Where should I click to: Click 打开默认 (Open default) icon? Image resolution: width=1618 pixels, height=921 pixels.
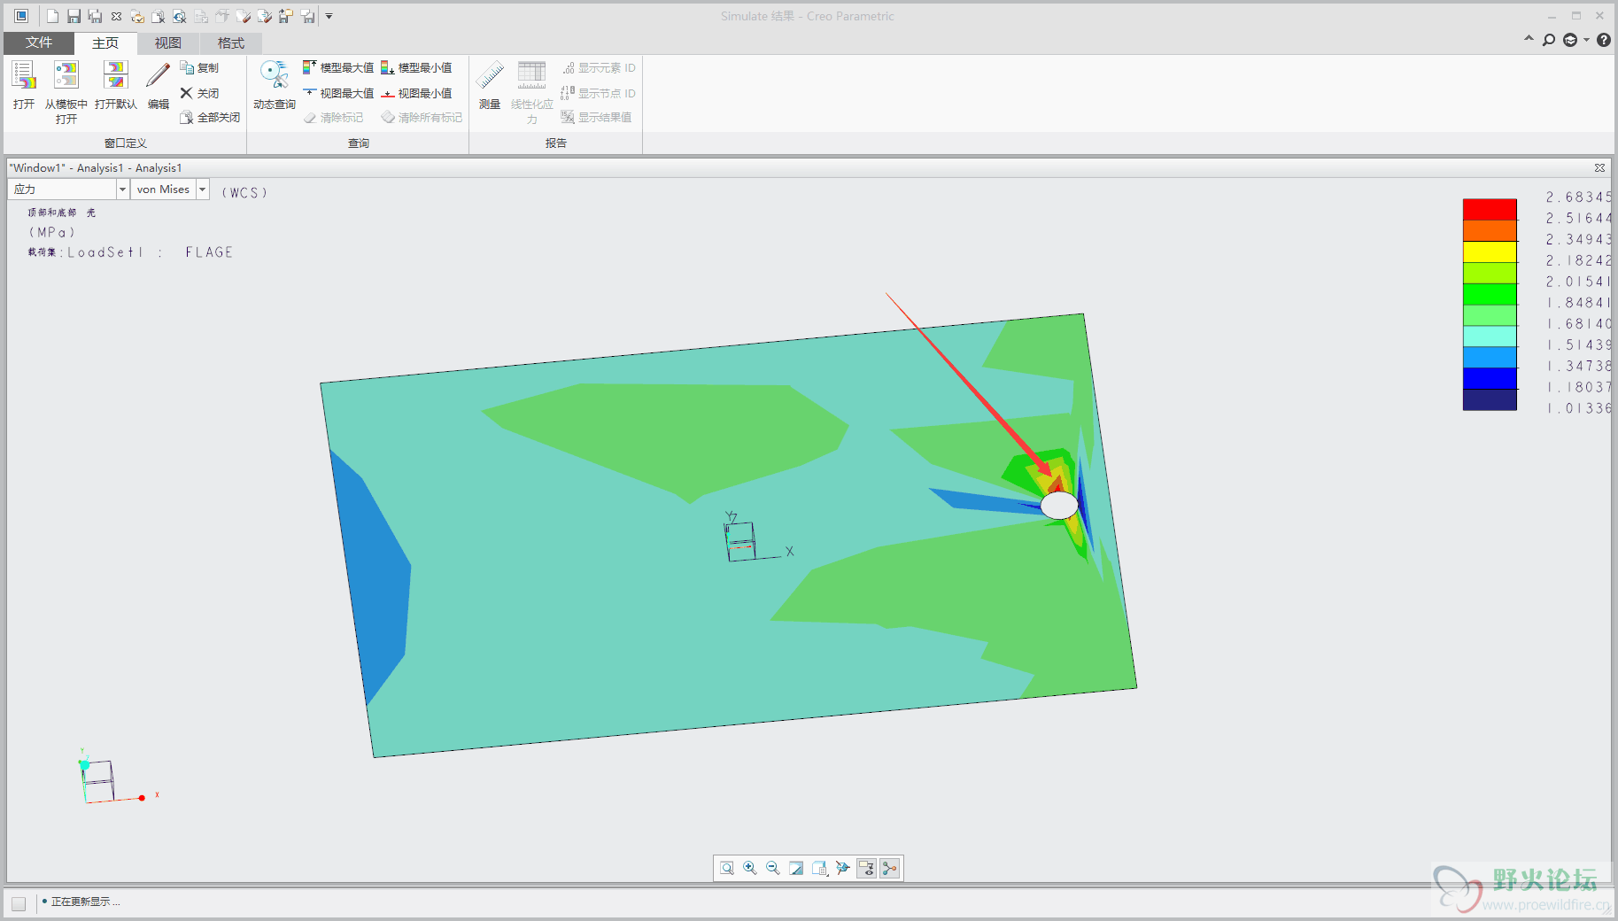click(116, 76)
